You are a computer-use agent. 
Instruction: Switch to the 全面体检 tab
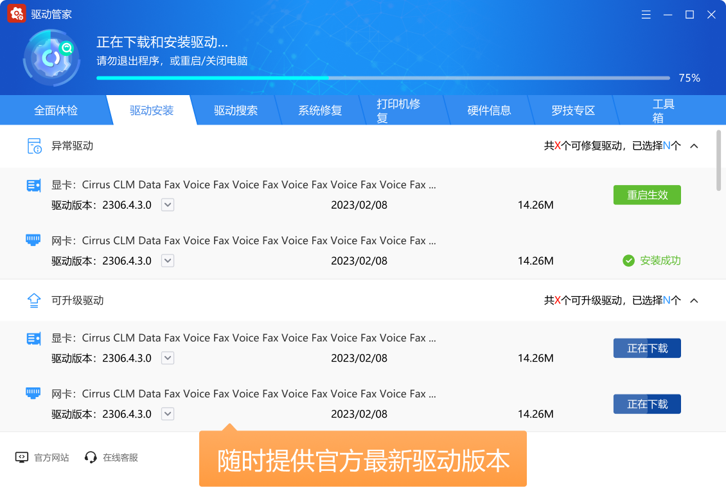click(56, 111)
